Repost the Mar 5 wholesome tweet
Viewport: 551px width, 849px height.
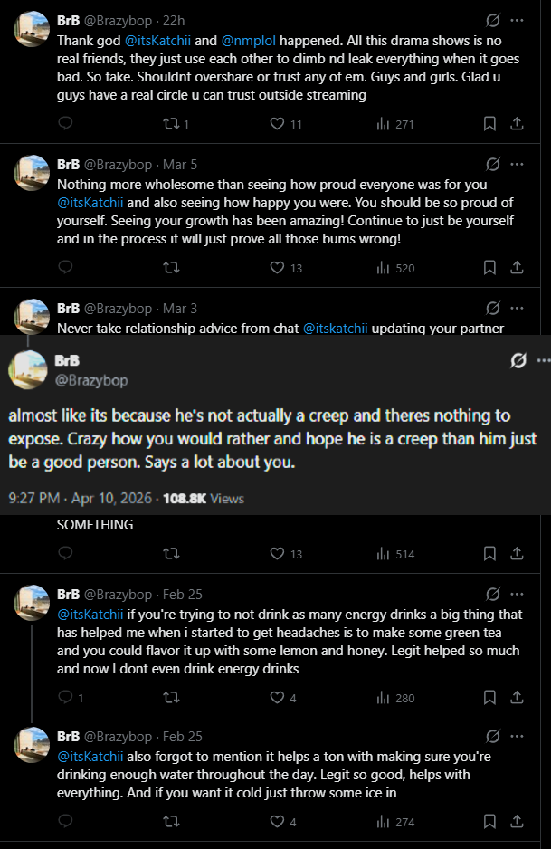click(171, 267)
